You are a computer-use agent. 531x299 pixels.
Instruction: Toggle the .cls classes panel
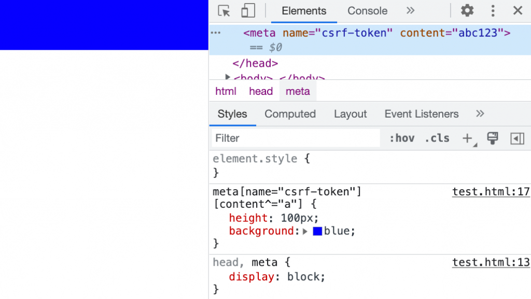point(437,138)
